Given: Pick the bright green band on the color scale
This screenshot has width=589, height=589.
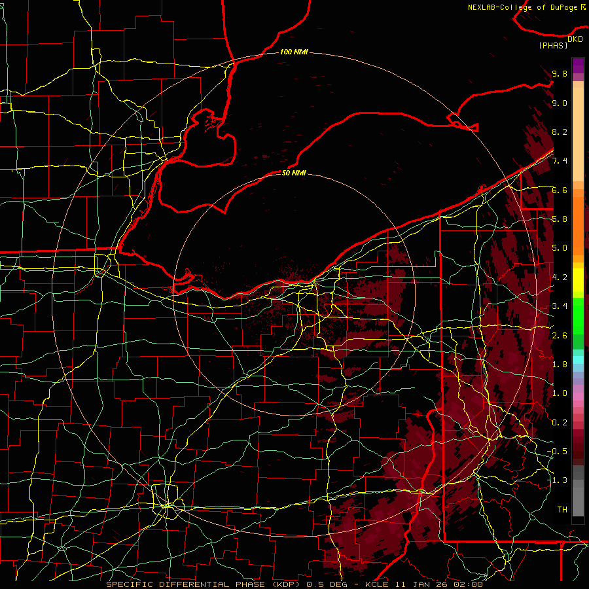Looking at the screenshot, I should (578, 315).
